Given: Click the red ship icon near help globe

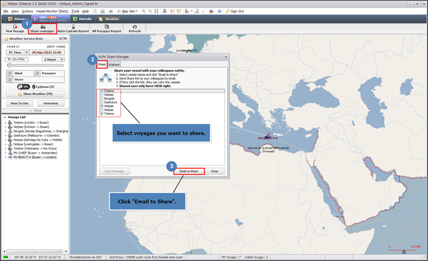Looking at the screenshot, I should click(211, 11).
